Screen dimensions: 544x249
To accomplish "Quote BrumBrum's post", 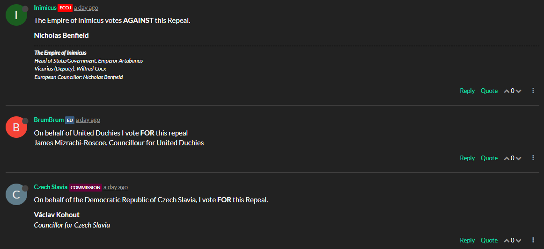I will coord(489,158).
